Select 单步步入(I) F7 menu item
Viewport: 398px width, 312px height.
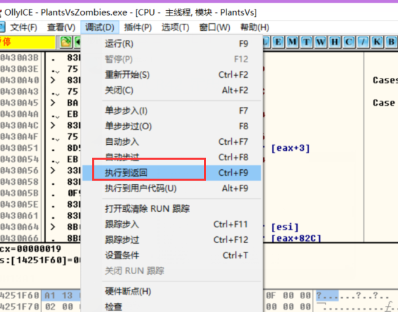pyautogui.click(x=172, y=111)
